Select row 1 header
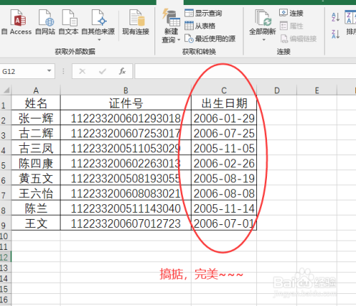The image size is (356, 306). point(6,103)
